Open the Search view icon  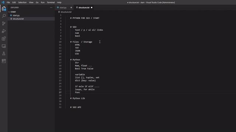click(4, 16)
